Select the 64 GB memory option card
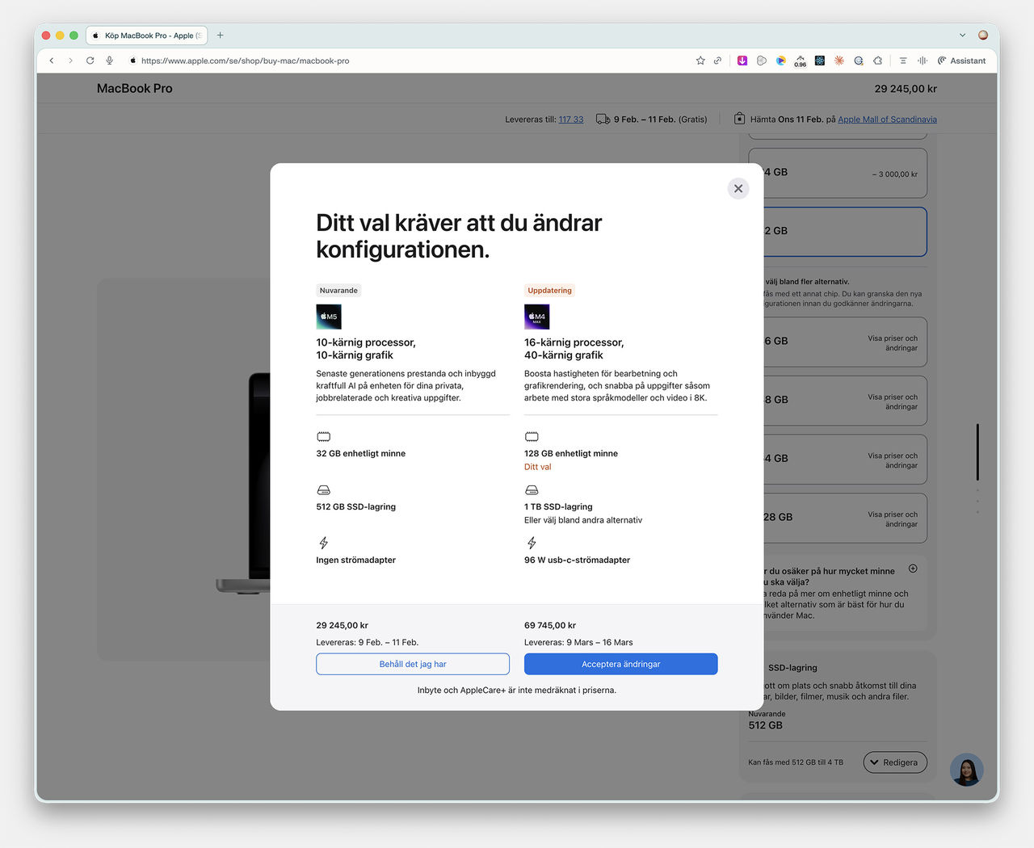Image resolution: width=1034 pixels, height=848 pixels. click(x=837, y=459)
